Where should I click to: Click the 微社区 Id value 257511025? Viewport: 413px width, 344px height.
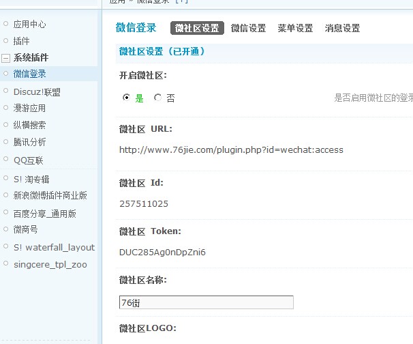point(144,203)
